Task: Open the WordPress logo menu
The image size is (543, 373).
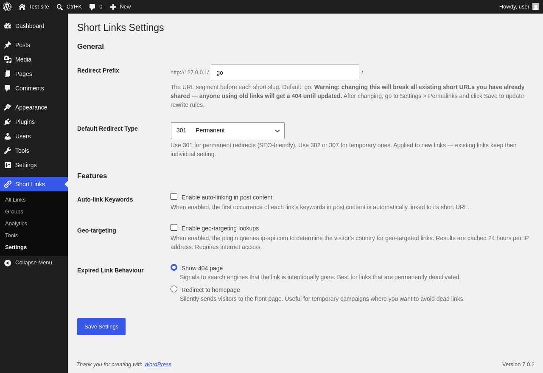Action: (x=7, y=7)
